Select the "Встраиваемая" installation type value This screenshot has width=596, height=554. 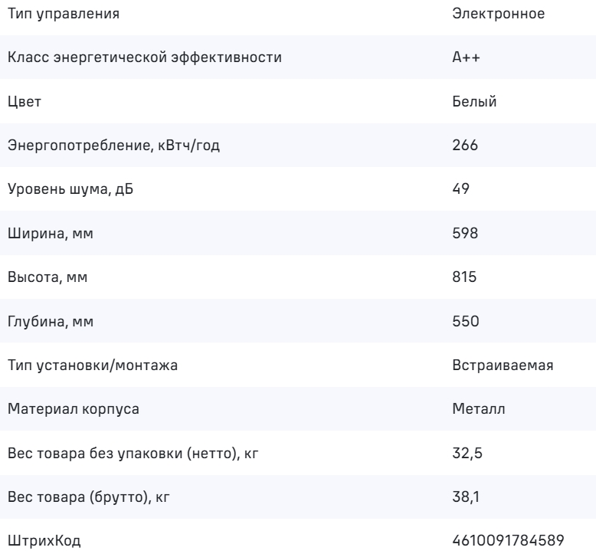(503, 366)
